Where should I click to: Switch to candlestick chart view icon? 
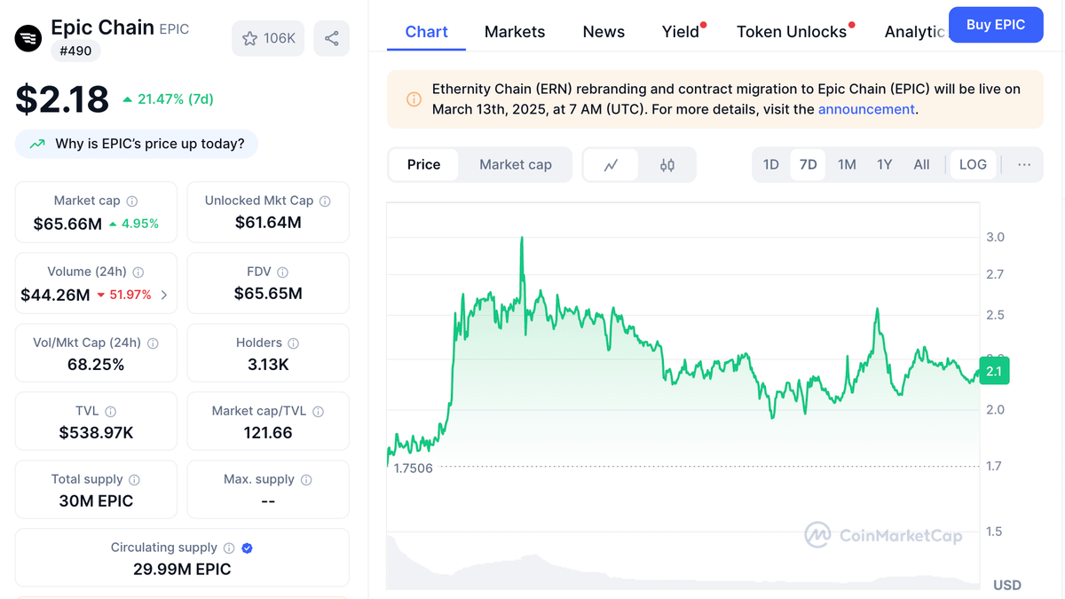point(667,165)
